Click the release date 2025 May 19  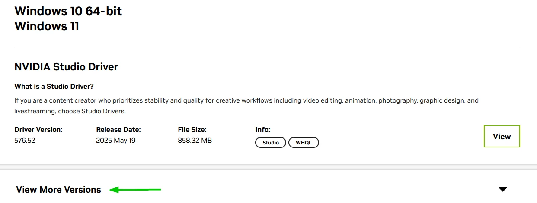[116, 141]
